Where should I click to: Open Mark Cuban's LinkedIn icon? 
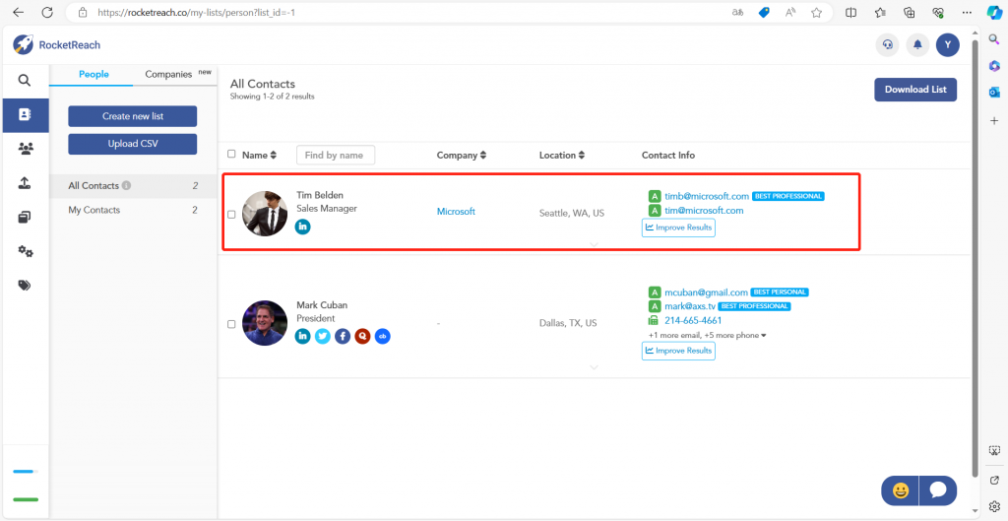(303, 336)
